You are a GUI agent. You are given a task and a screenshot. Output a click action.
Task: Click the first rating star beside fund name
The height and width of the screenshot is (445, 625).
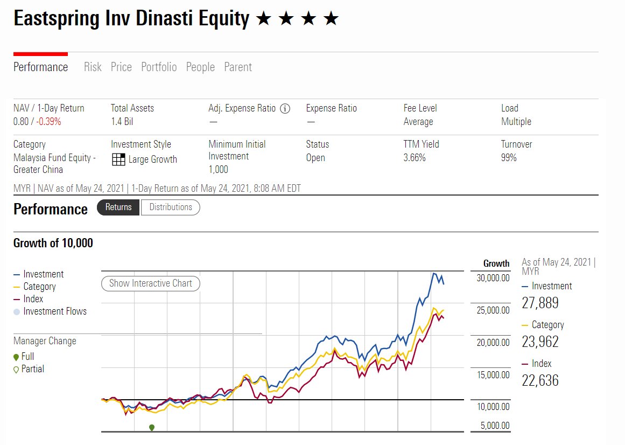point(263,18)
